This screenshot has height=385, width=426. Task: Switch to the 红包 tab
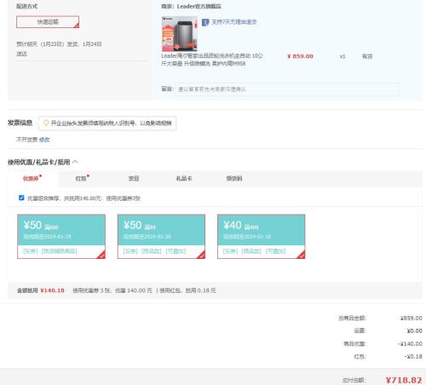(81, 178)
